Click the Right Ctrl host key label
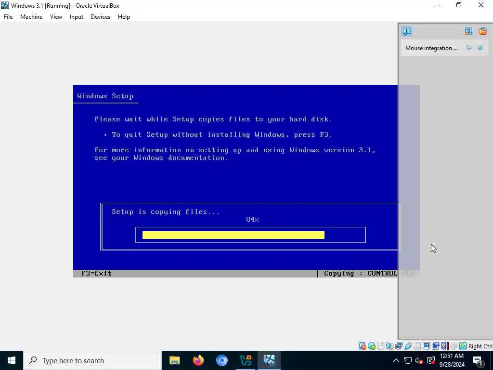This screenshot has width=493, height=370. coord(480,346)
